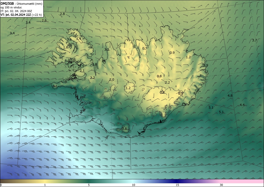Click the 3.1 value on Snæfellsnes peninsula
Image resolution: width=264 pixels, height=187 pixels.
(55, 86)
